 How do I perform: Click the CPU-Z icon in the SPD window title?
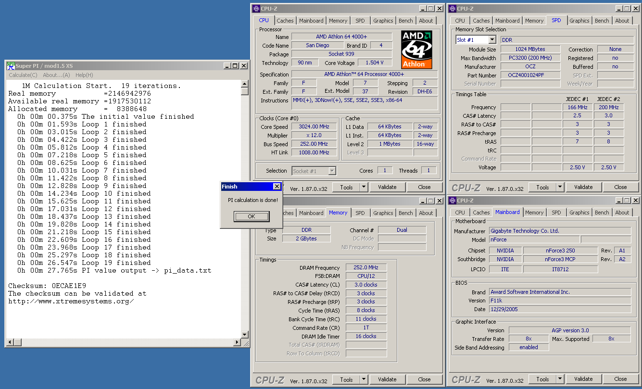click(452, 9)
